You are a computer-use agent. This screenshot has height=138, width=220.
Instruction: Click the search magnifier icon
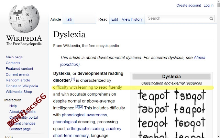211,18
